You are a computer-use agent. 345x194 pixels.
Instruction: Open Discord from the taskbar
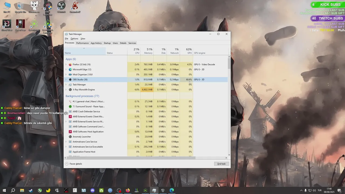(92, 190)
